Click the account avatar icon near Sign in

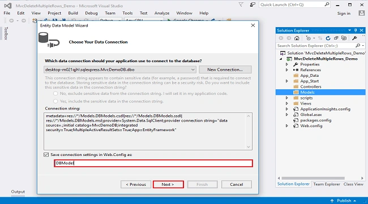pyautogui.click(x=362, y=13)
